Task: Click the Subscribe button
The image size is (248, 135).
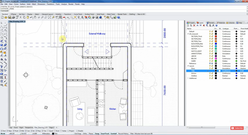Action: click(x=237, y=128)
